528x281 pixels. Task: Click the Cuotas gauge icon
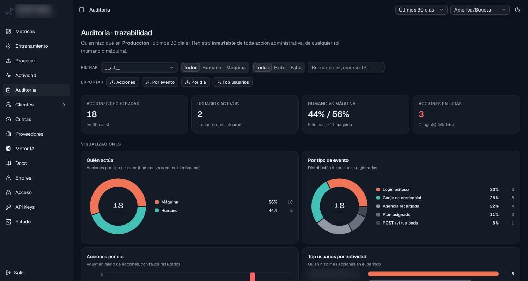point(8,119)
